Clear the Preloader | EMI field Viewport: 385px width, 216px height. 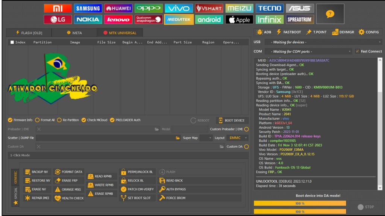(39, 129)
